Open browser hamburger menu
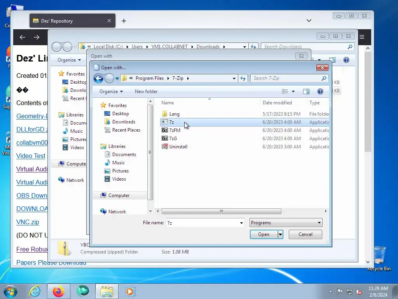Screen dimensions: 398x299 click(362, 37)
